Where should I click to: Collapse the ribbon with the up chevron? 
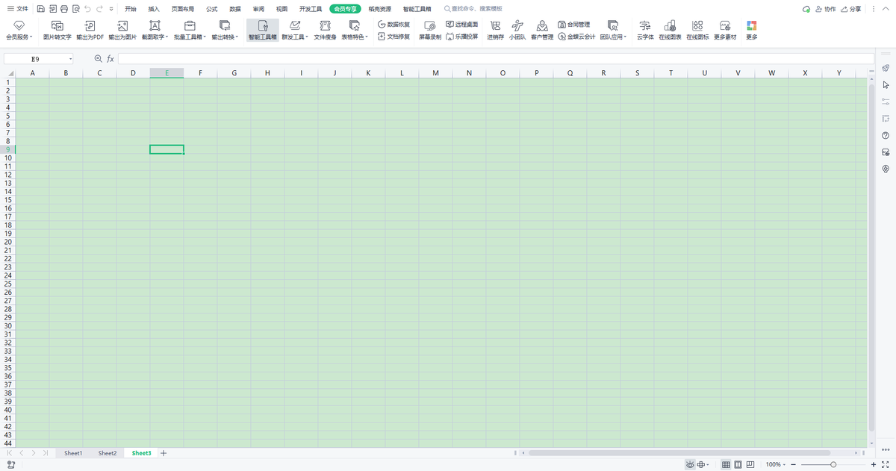(x=886, y=9)
